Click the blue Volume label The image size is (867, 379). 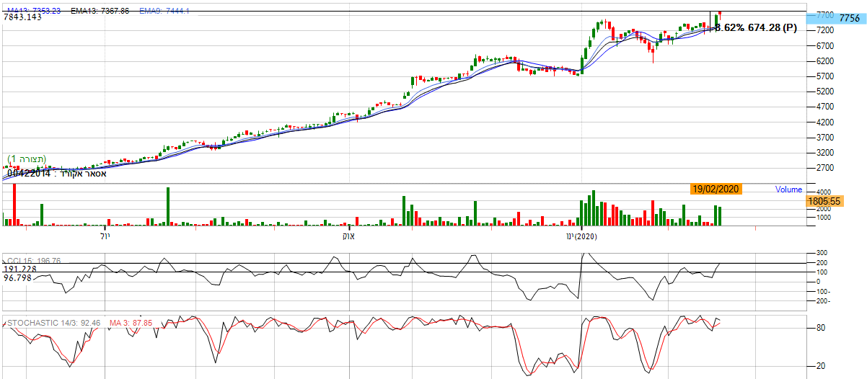point(788,189)
